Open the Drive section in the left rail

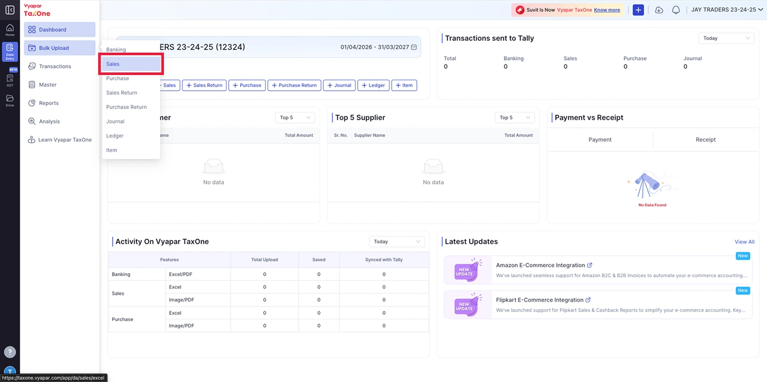(x=10, y=101)
